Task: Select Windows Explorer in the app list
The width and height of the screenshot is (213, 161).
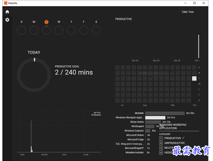Action: point(134,131)
